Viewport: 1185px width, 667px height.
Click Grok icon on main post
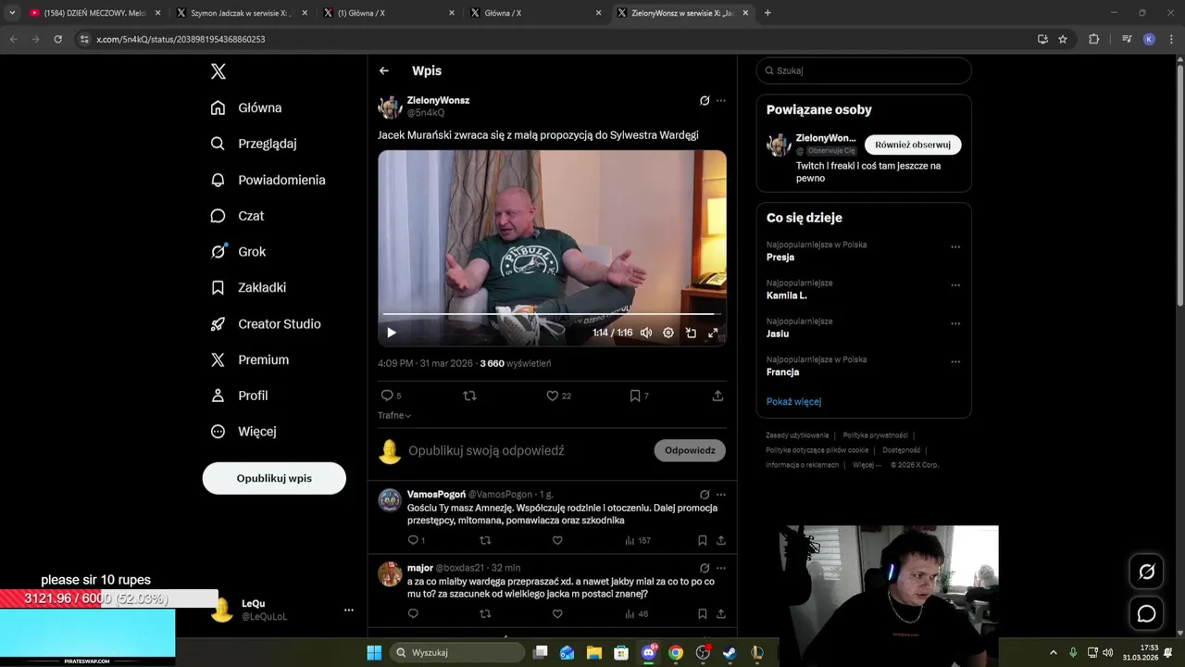coord(705,100)
